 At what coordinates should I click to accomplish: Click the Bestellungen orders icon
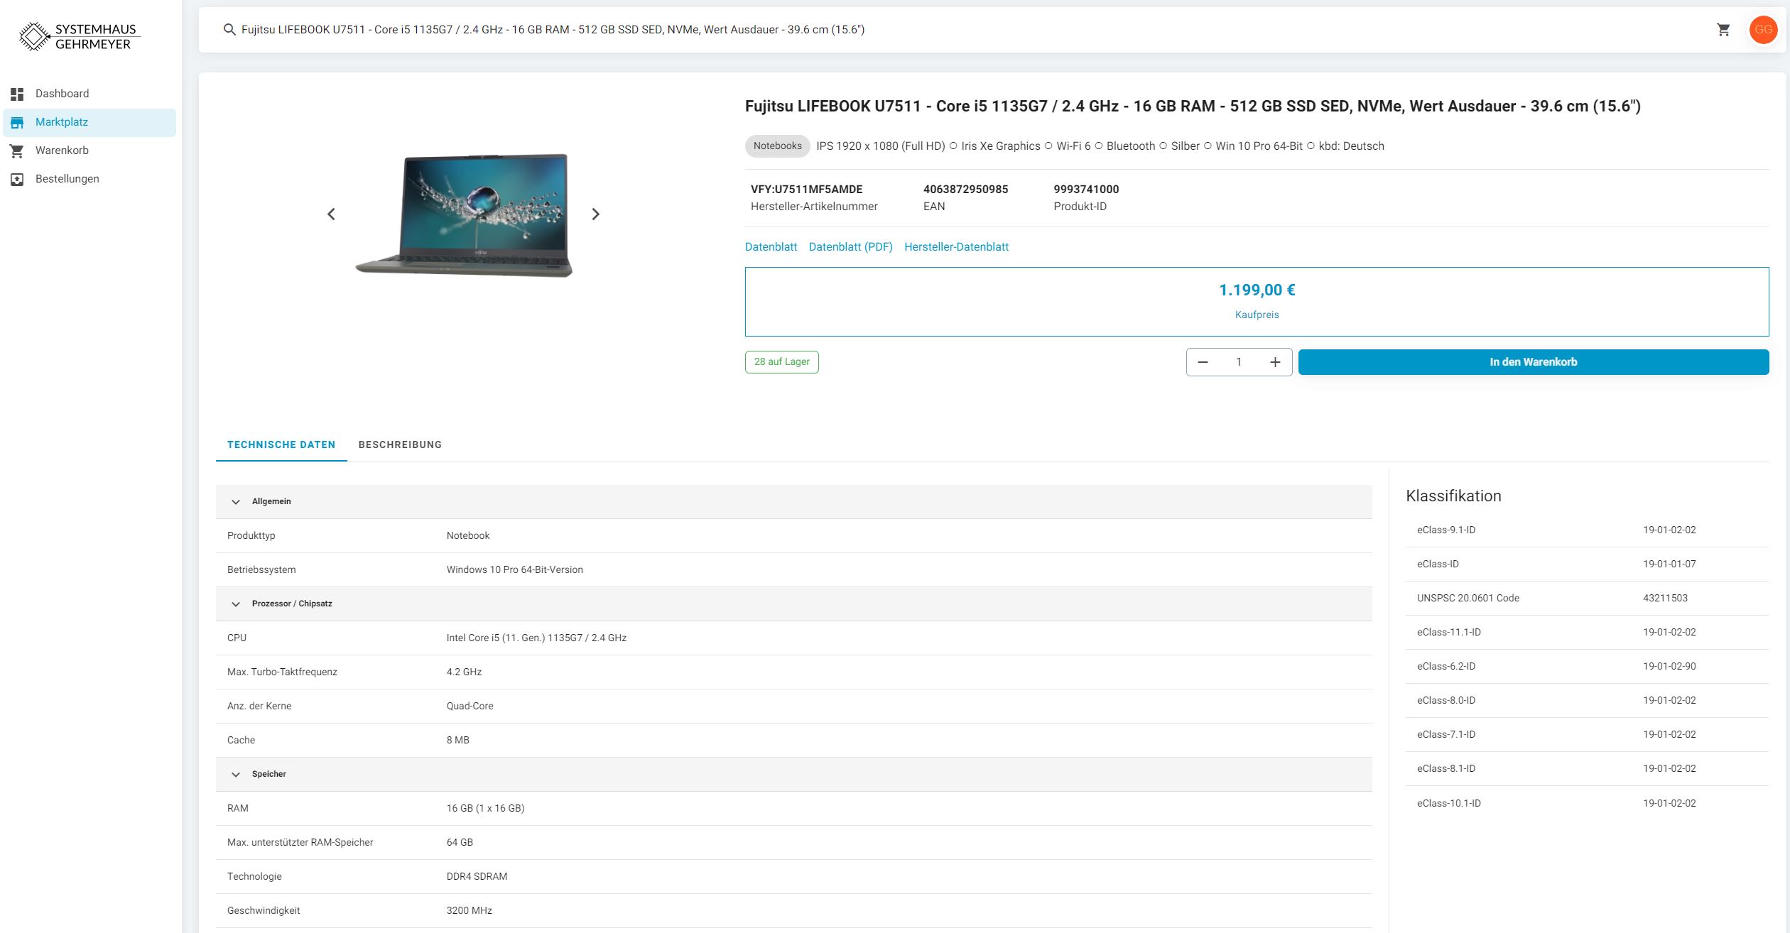(x=17, y=179)
